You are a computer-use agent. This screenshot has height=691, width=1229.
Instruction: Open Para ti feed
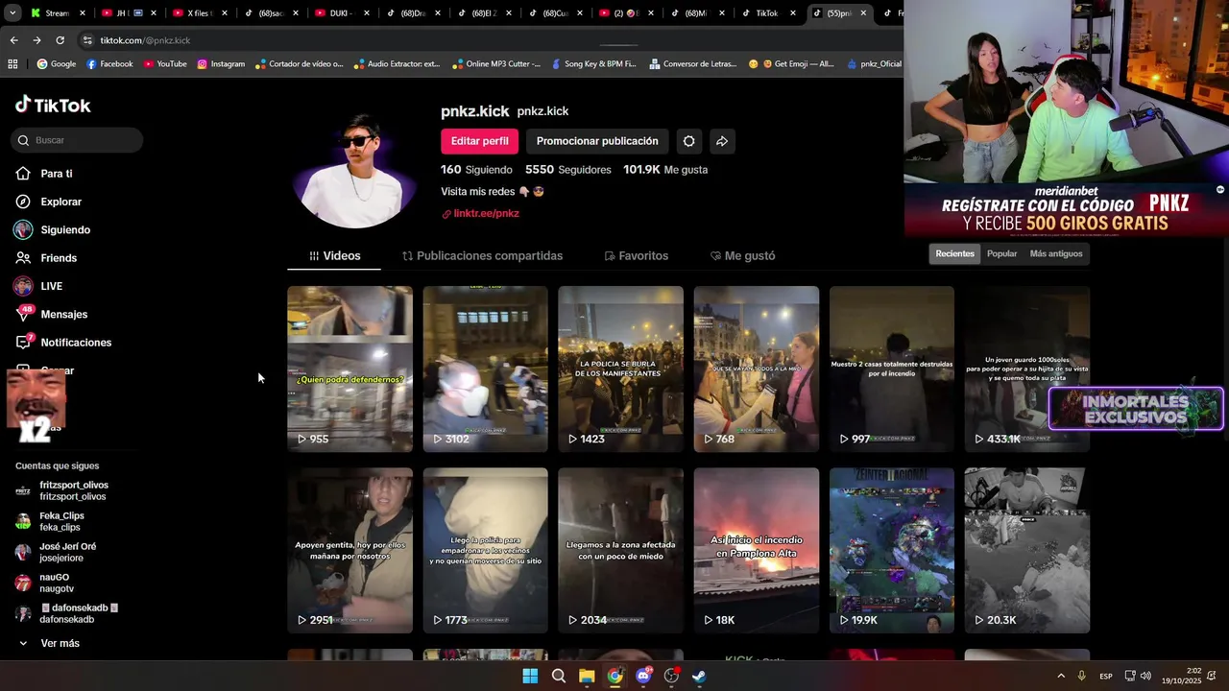(x=44, y=174)
